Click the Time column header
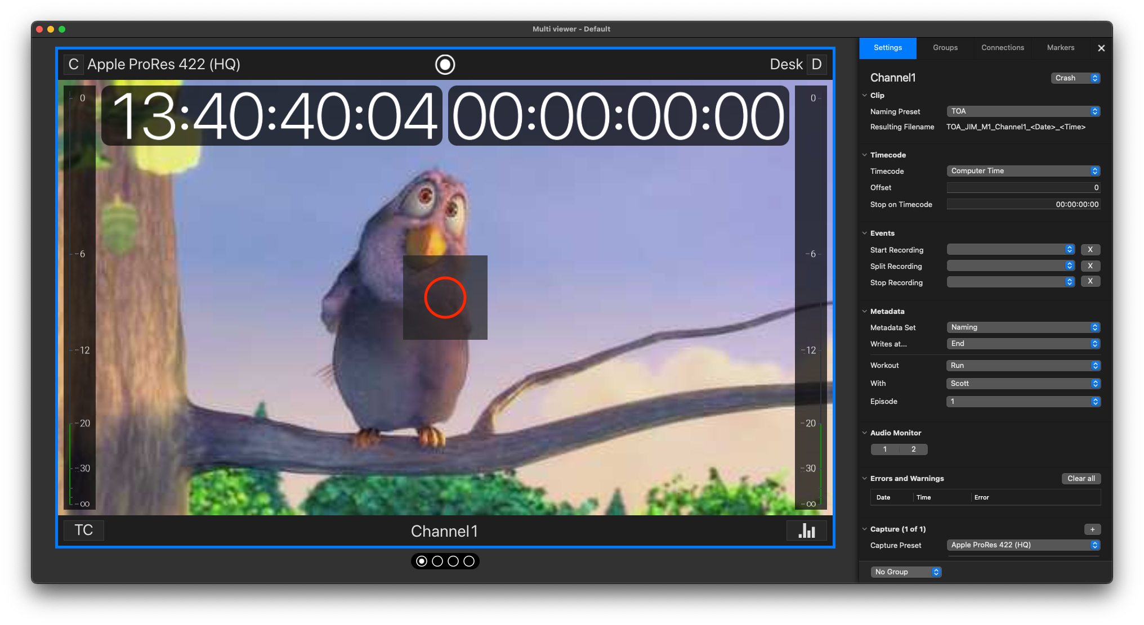Viewport: 1144px width, 625px height. pyautogui.click(x=923, y=497)
